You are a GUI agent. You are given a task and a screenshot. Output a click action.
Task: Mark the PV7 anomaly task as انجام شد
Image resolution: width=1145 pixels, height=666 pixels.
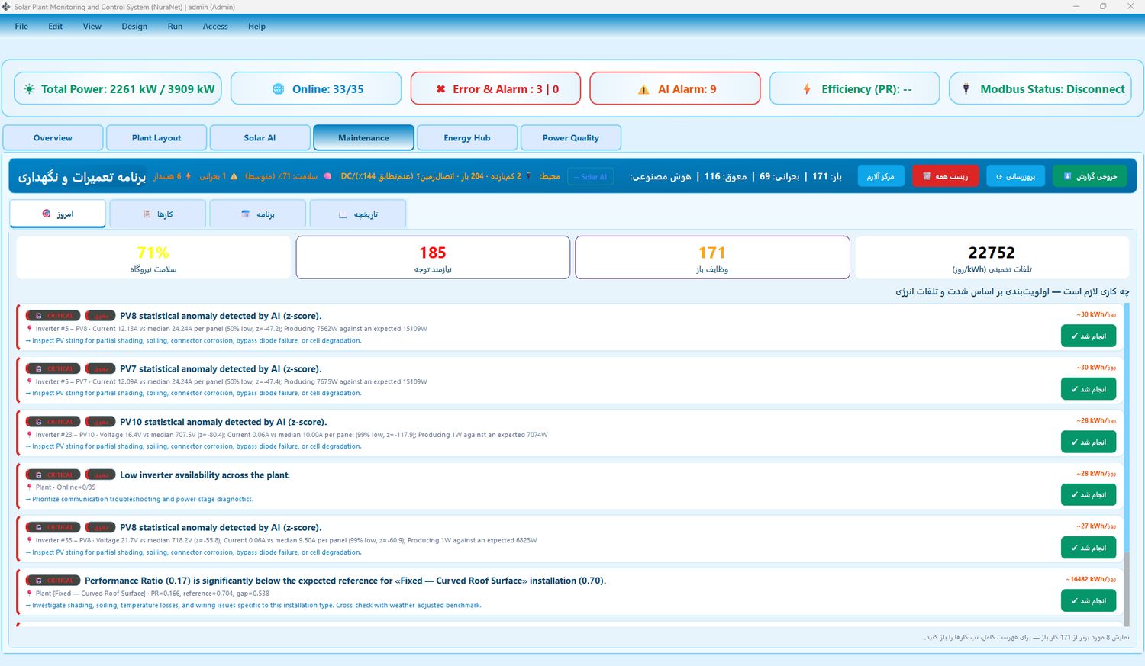1089,389
